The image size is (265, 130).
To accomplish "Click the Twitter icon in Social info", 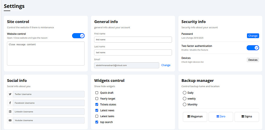I will pos(10,94).
